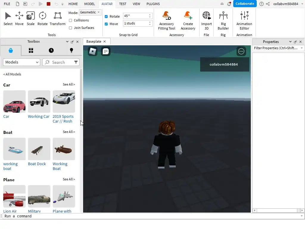
Task: Open the Toolbox Inventory grid tab
Action: click(31, 51)
